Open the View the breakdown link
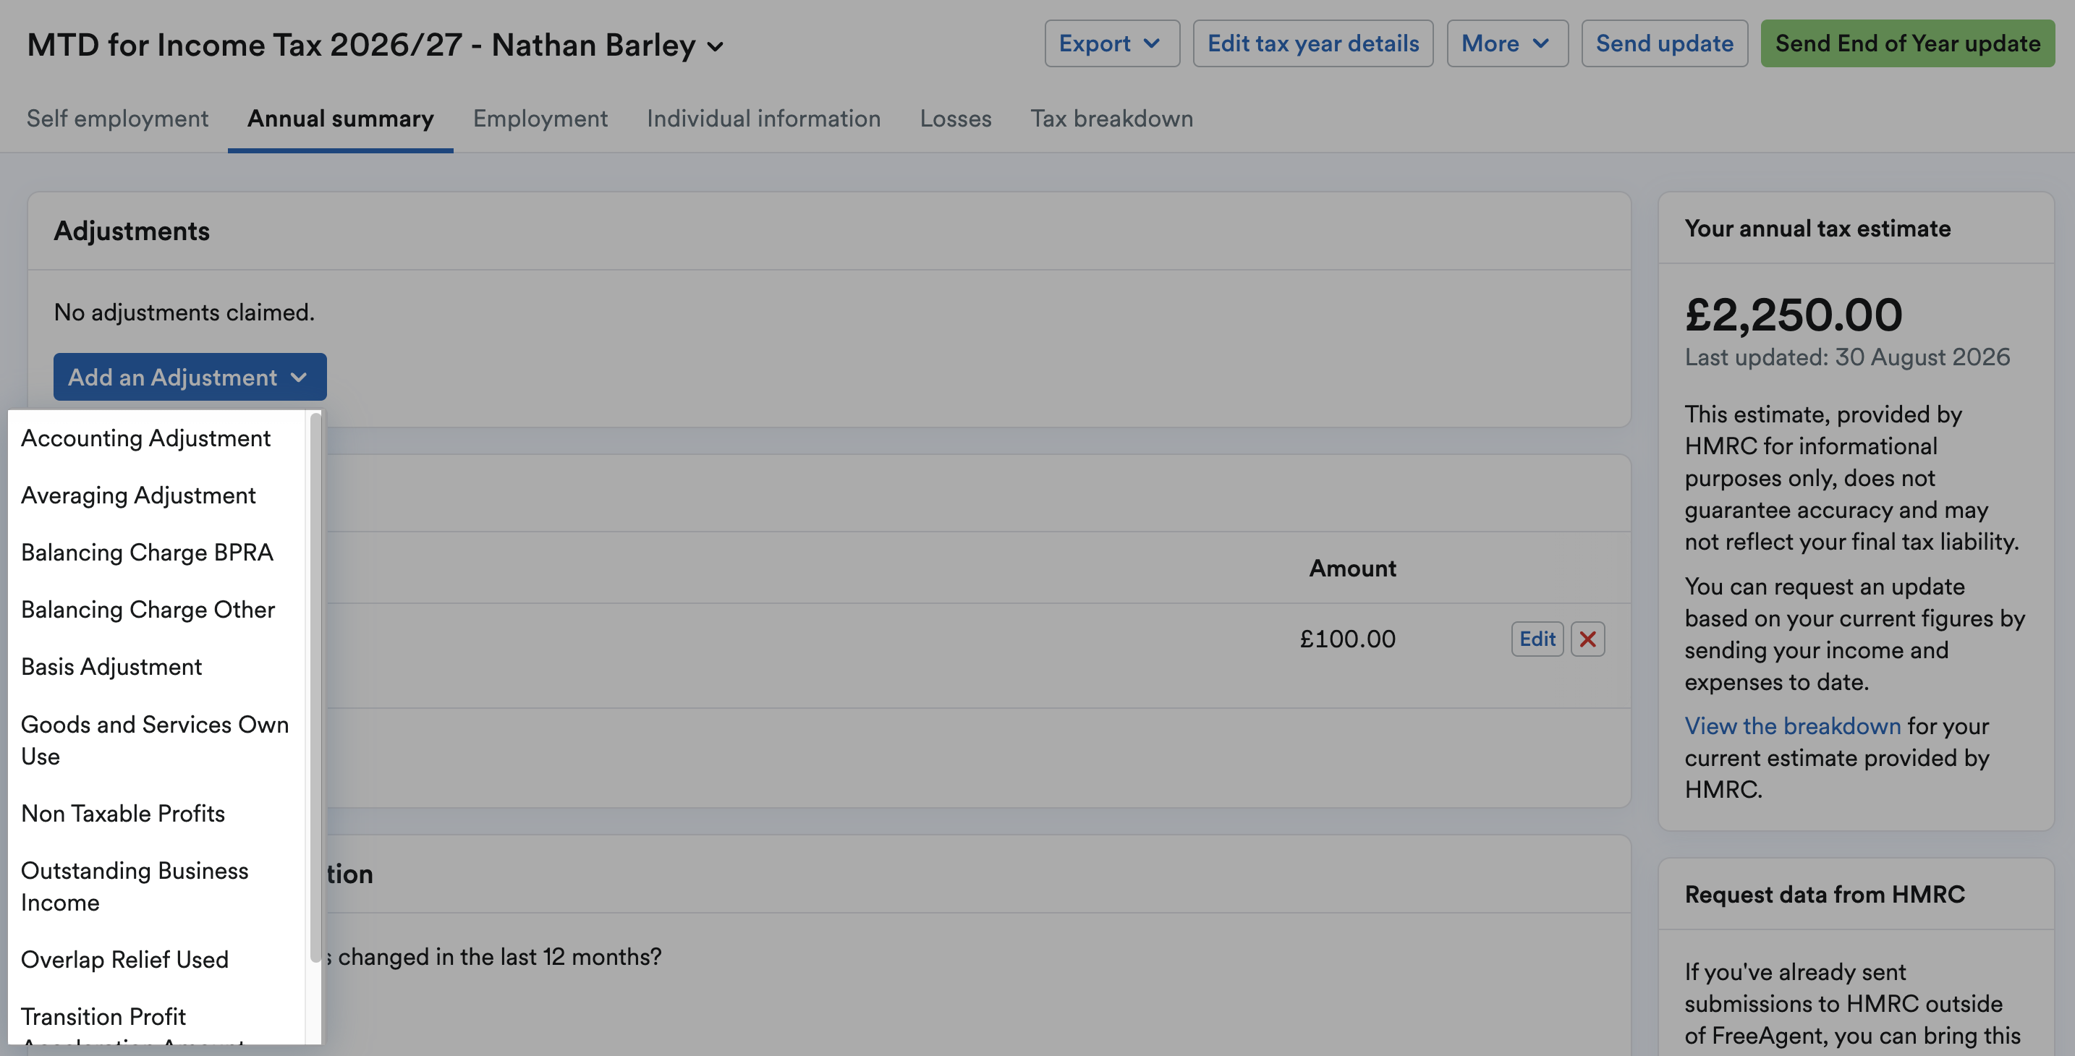The image size is (2075, 1056). [x=1792, y=725]
